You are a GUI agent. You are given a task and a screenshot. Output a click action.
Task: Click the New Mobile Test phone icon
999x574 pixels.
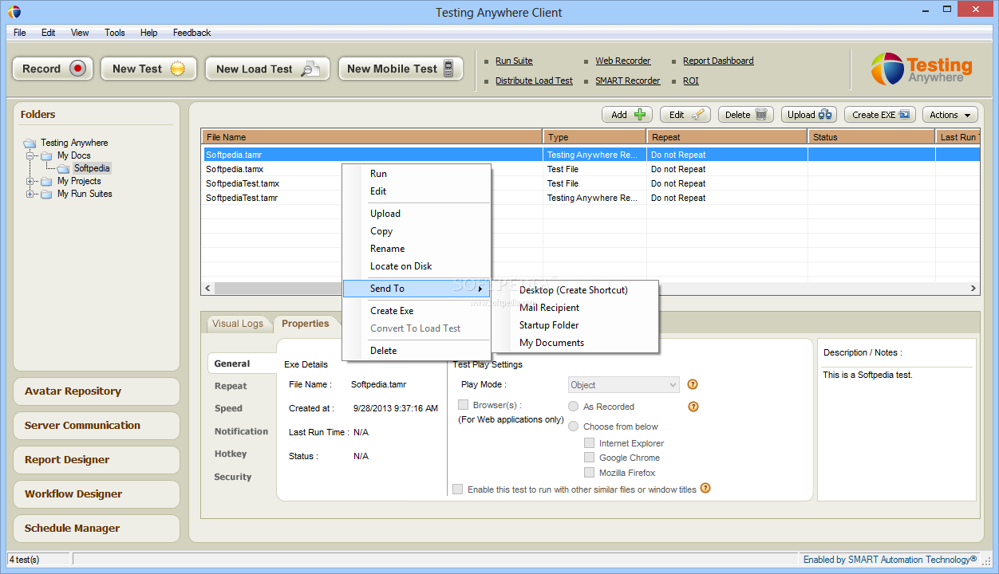[x=448, y=69]
